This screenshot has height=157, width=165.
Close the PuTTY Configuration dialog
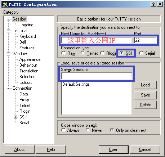(160, 4)
